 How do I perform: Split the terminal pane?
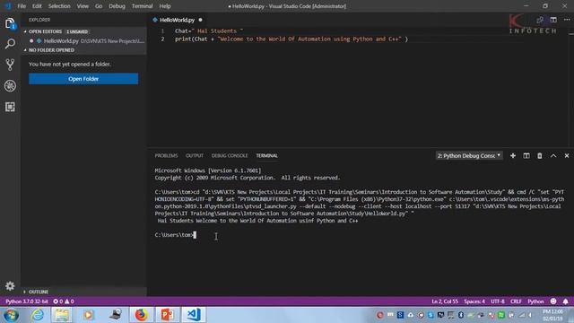click(526, 155)
